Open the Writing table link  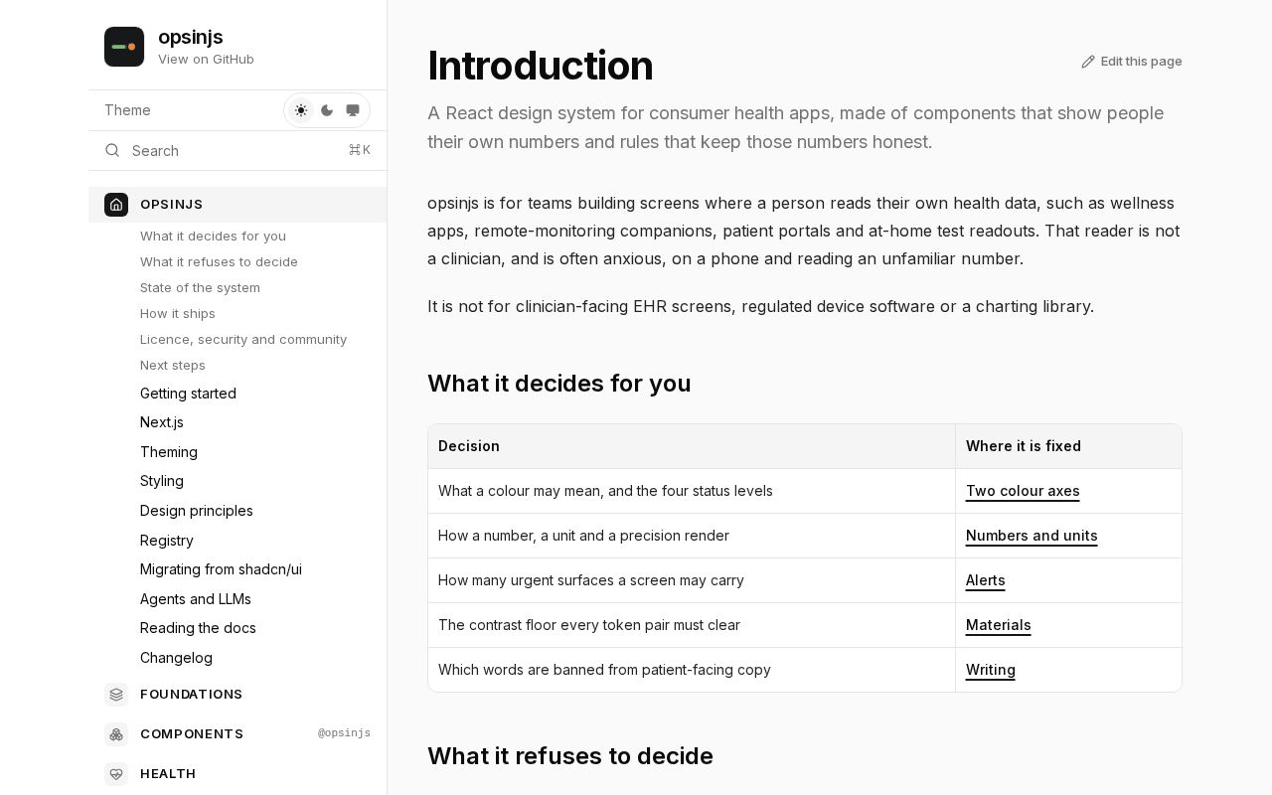(x=991, y=670)
